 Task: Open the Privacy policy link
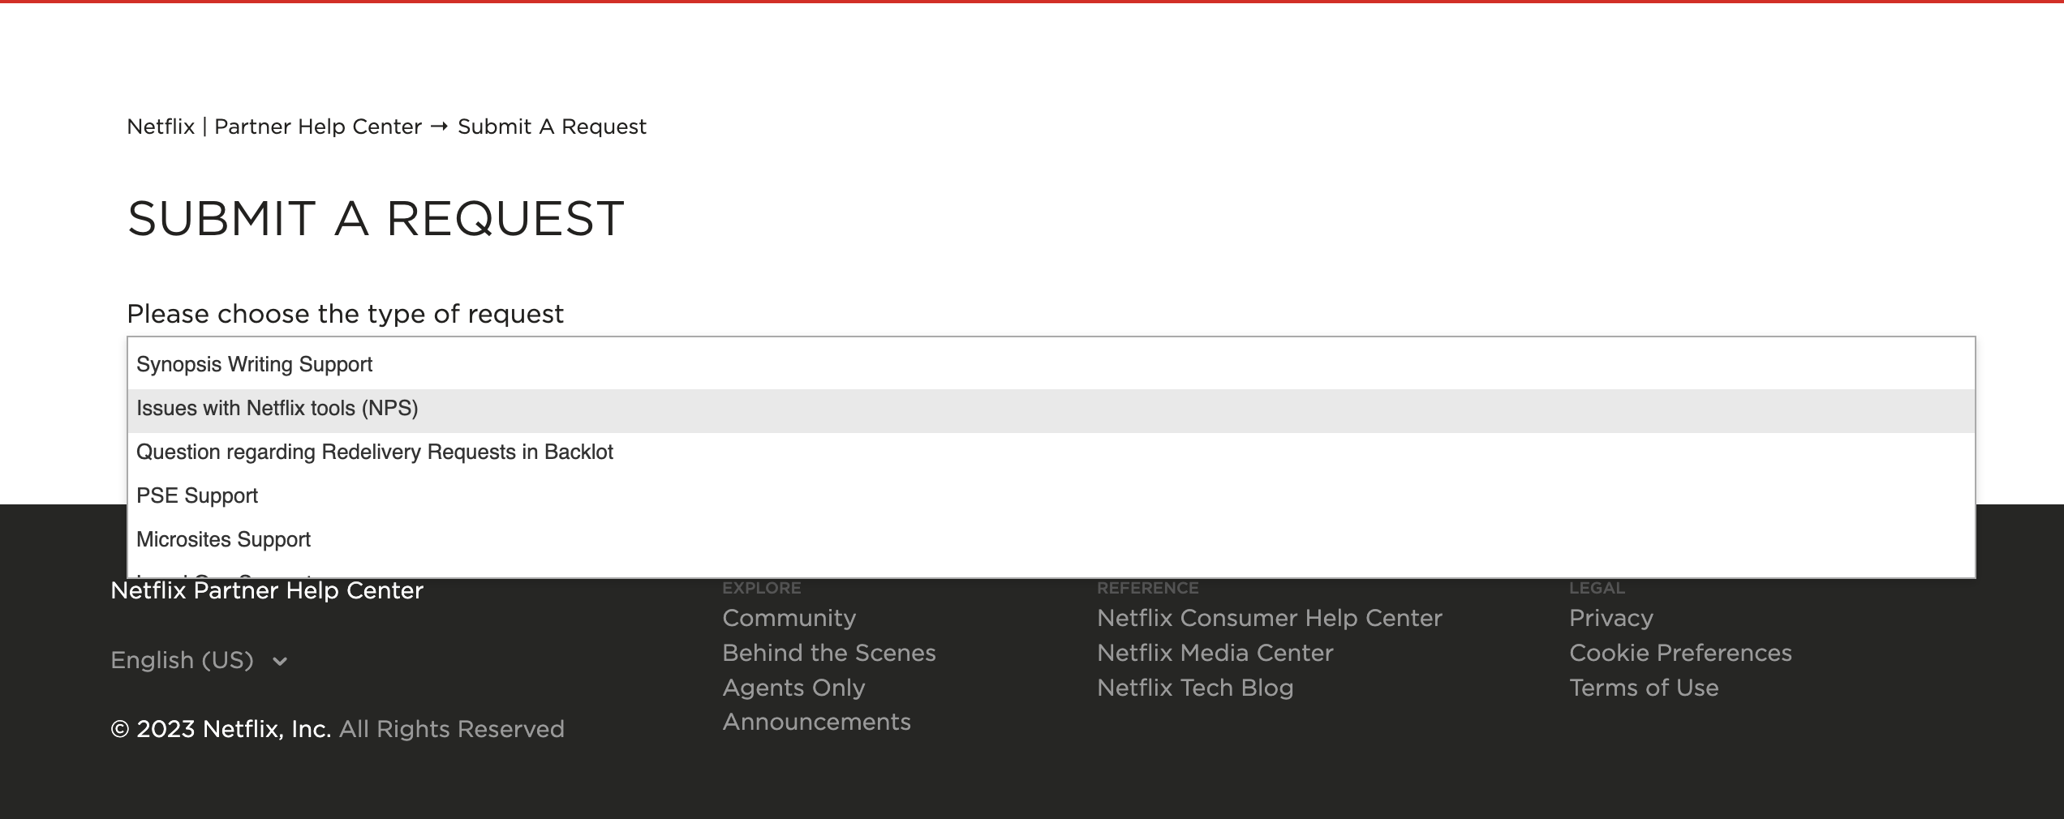click(x=1610, y=618)
